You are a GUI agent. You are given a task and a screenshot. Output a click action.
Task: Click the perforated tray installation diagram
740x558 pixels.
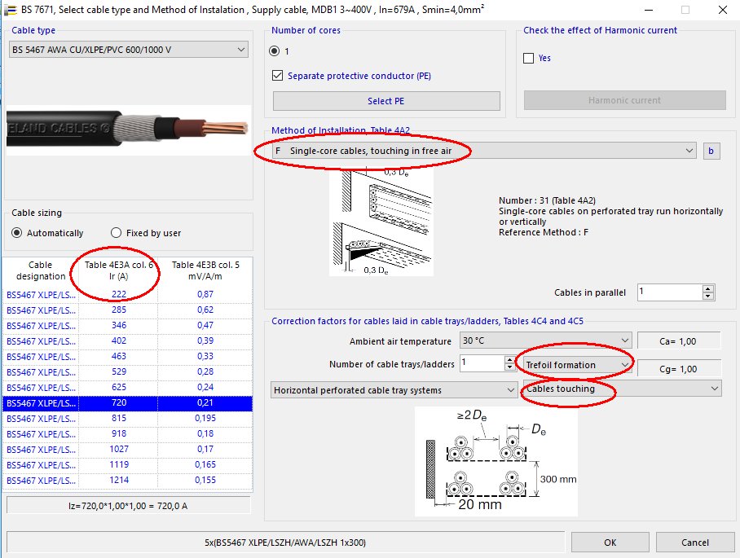click(383, 220)
